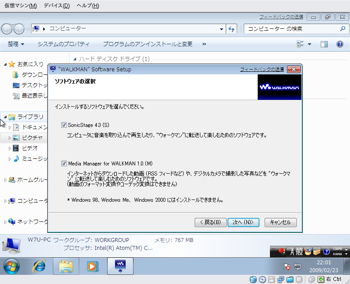
Task: Click VM optical disc status icon
Action: pos(262,279)
